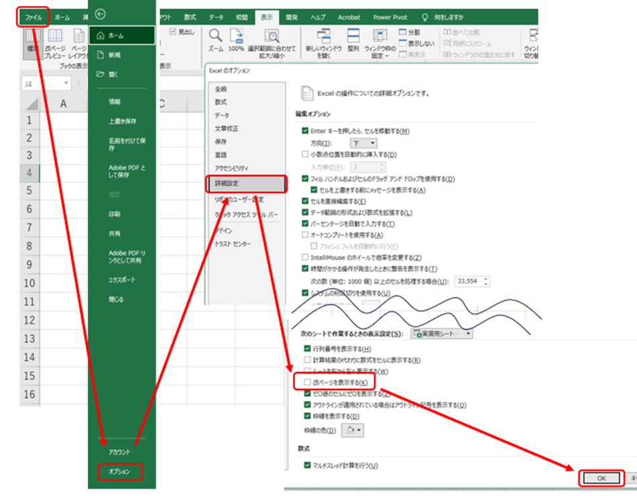Select 詳細設定 in the options sidebar
637x496 pixels.
pos(247,183)
